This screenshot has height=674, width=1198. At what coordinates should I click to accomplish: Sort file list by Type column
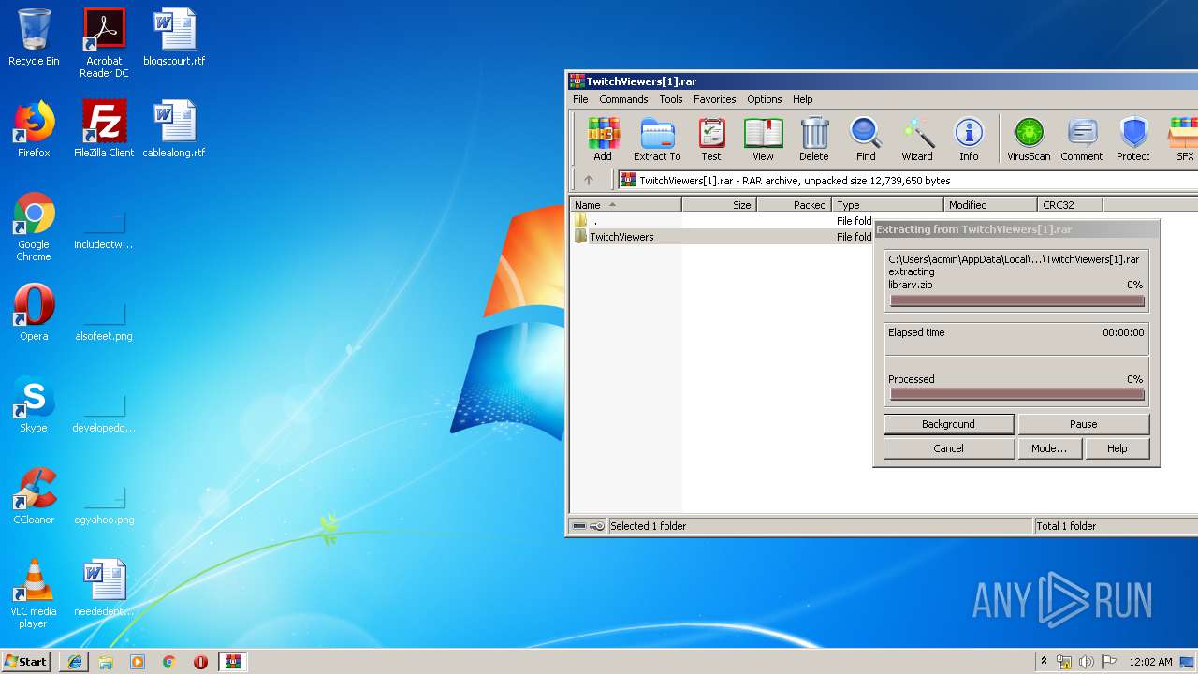tap(888, 204)
